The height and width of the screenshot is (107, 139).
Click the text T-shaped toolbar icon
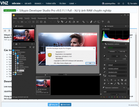(103, 22)
